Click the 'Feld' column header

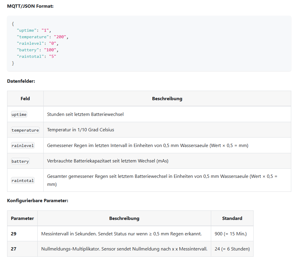coord(25,99)
